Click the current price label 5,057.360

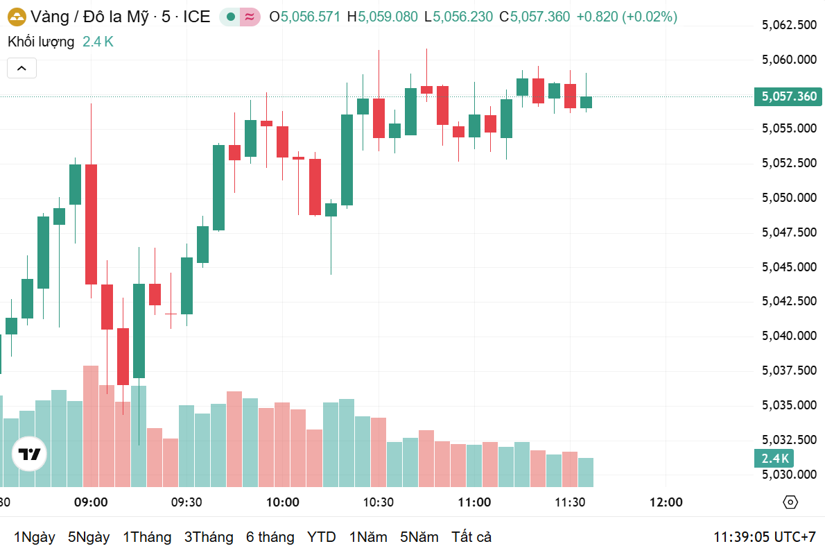(788, 96)
